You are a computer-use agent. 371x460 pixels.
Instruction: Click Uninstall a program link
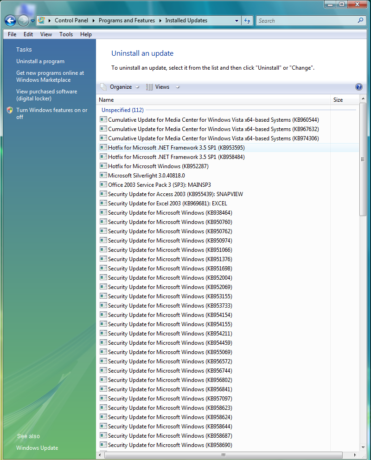coord(40,61)
